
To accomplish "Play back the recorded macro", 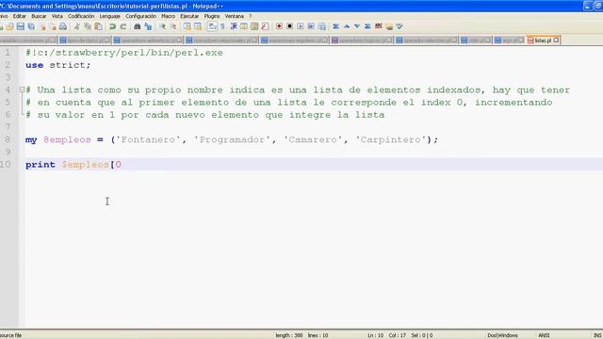I will click(301, 26).
